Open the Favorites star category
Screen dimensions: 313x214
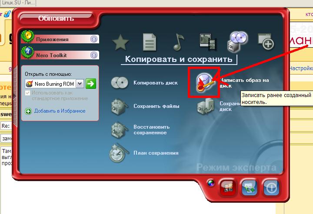pos(120,42)
